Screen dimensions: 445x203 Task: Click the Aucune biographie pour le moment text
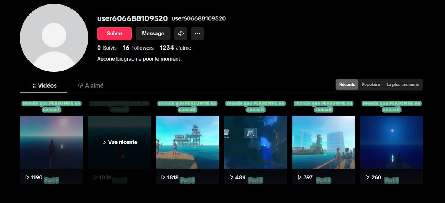139,59
